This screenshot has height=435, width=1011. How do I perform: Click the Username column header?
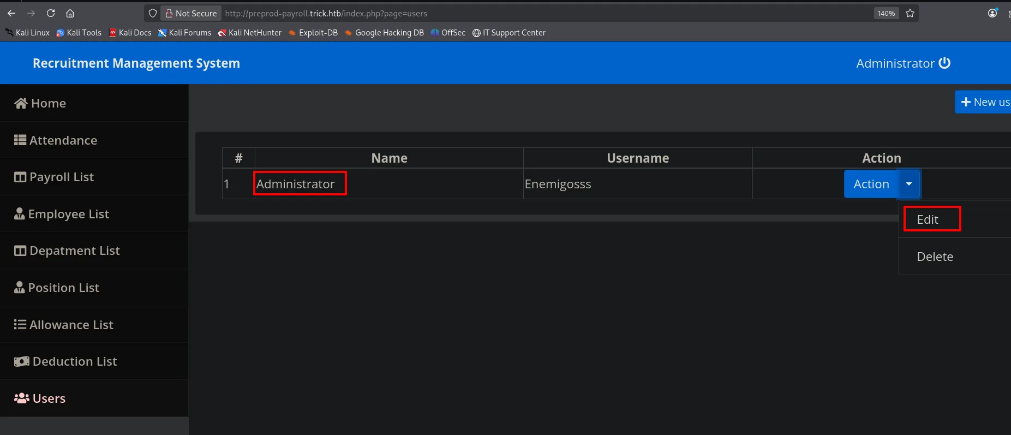[638, 158]
